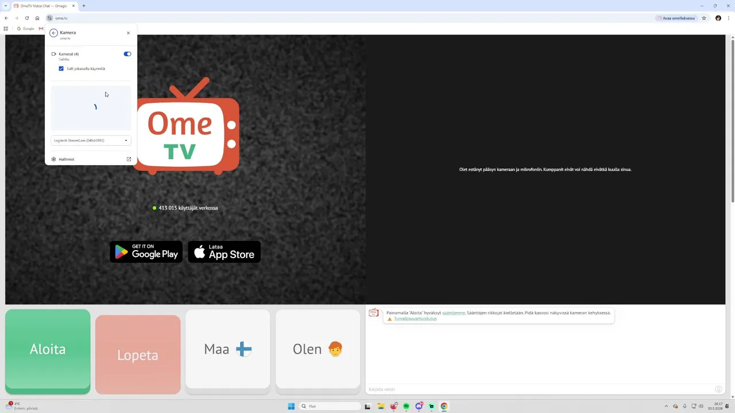
Task: Go back from the Kamera panel
Action: point(53,33)
